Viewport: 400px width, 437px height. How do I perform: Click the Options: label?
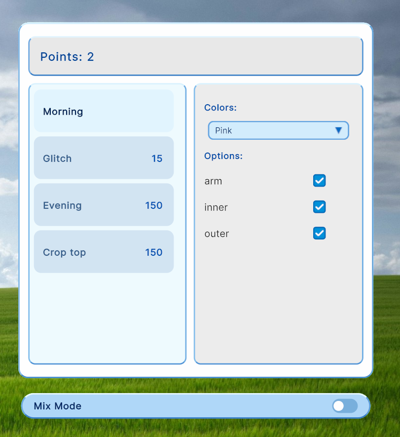223,156
